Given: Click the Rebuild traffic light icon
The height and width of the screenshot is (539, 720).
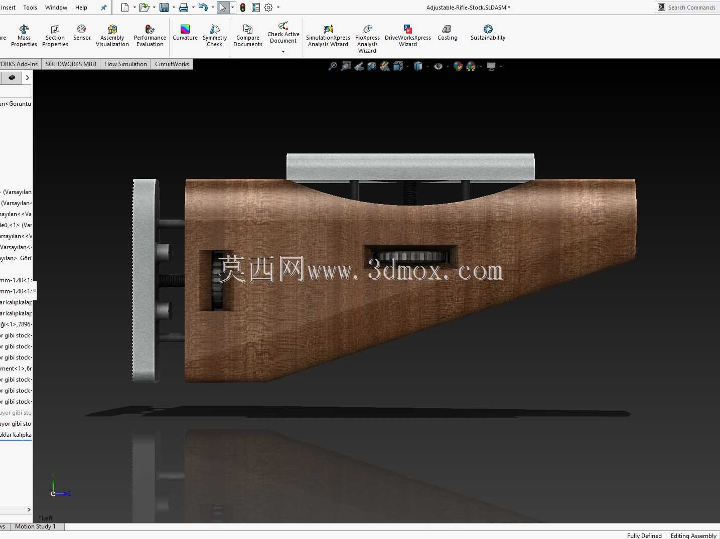Looking at the screenshot, I should tap(243, 8).
